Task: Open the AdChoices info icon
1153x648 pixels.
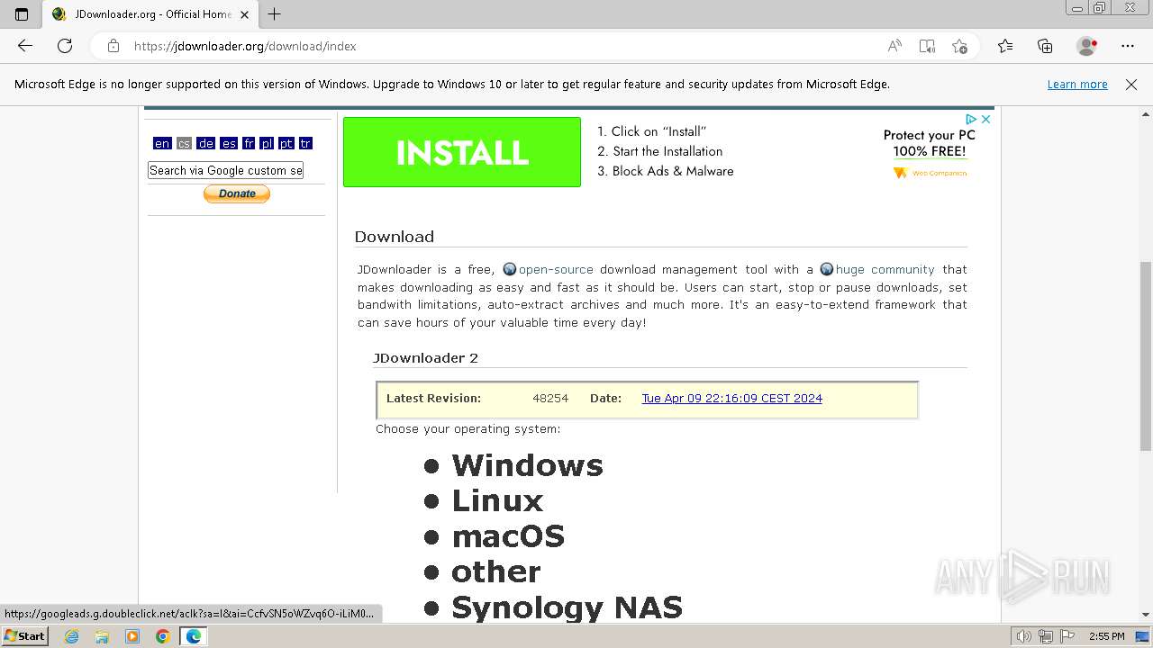Action: point(971,119)
